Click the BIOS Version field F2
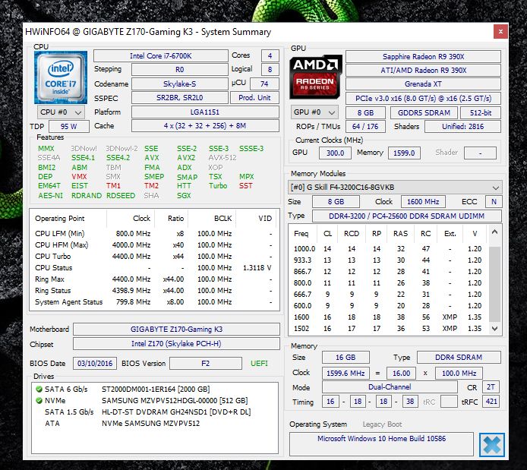527x470 pixels. (x=205, y=364)
